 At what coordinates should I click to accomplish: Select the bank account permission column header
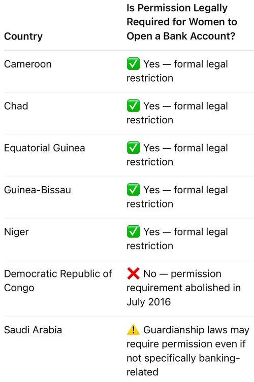tap(182, 22)
